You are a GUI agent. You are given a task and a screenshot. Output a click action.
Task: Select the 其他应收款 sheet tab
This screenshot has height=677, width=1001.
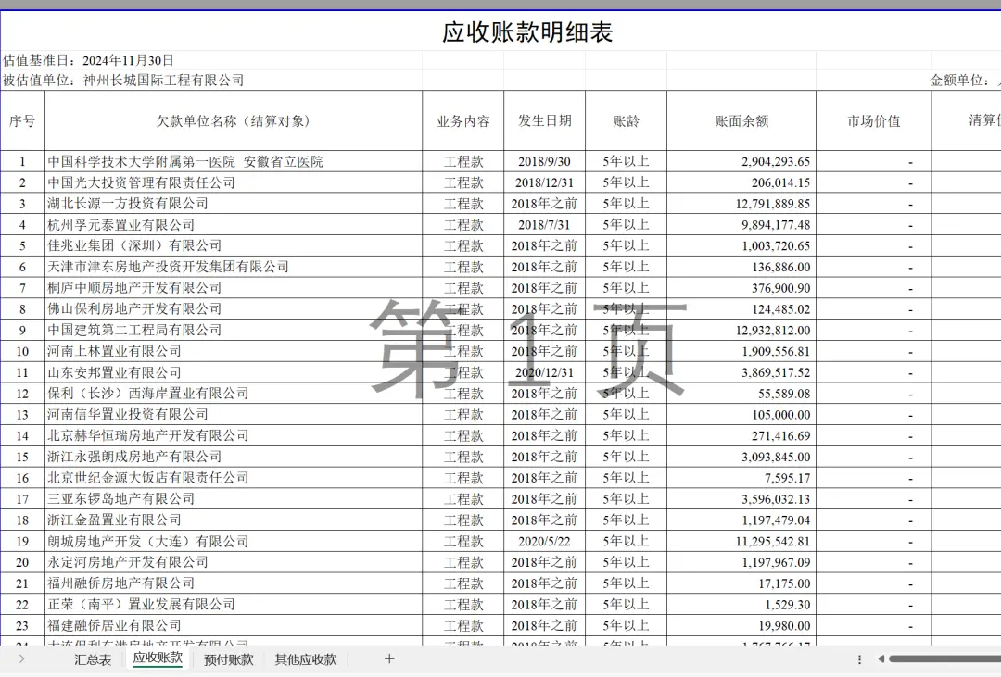pyautogui.click(x=304, y=659)
